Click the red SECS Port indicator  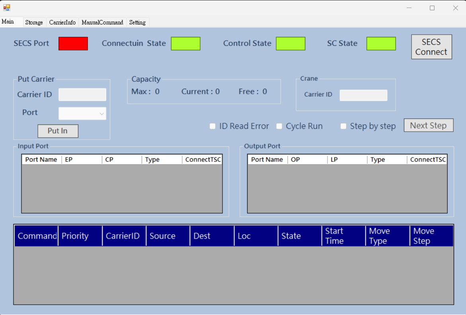[x=73, y=44]
